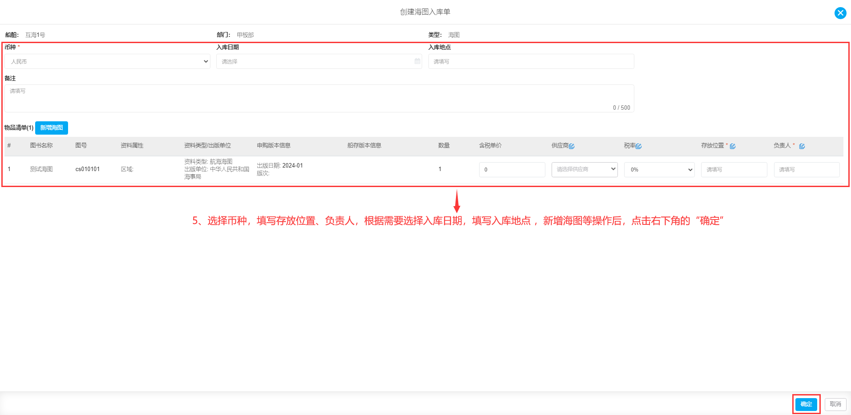Click the 含税单价 input showing 0

tap(512, 169)
